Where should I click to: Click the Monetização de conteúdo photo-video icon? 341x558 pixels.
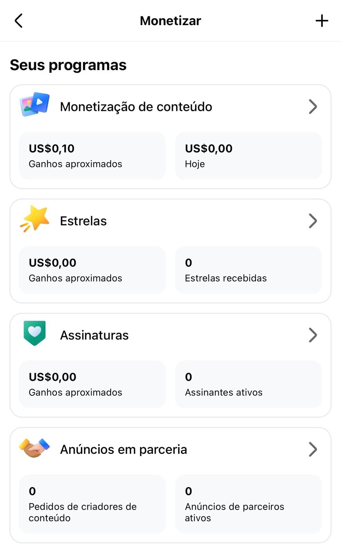click(35, 104)
